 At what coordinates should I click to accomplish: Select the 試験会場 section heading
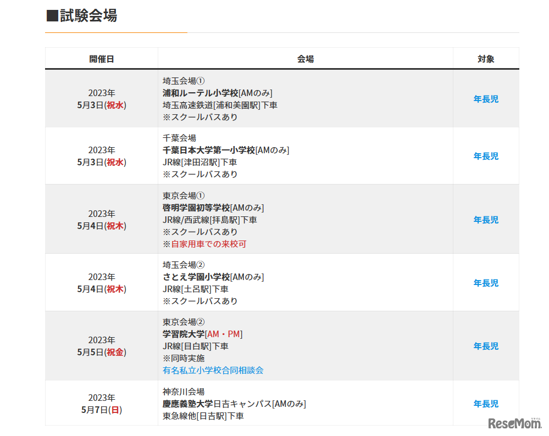[x=81, y=16]
